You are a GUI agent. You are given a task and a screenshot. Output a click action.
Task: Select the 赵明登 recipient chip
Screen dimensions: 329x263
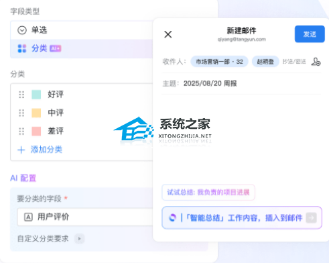tap(265, 62)
